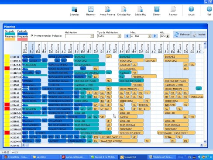Click the Refrescar button
The height and width of the screenshot is (160, 213).
[x=182, y=35]
